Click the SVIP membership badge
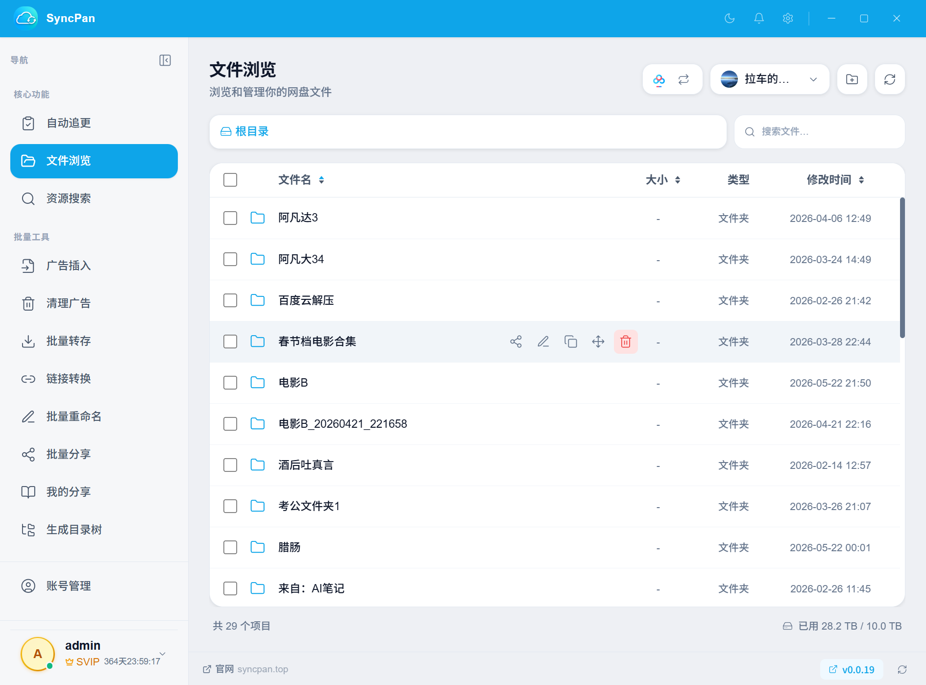The image size is (926, 685). pyautogui.click(x=82, y=662)
